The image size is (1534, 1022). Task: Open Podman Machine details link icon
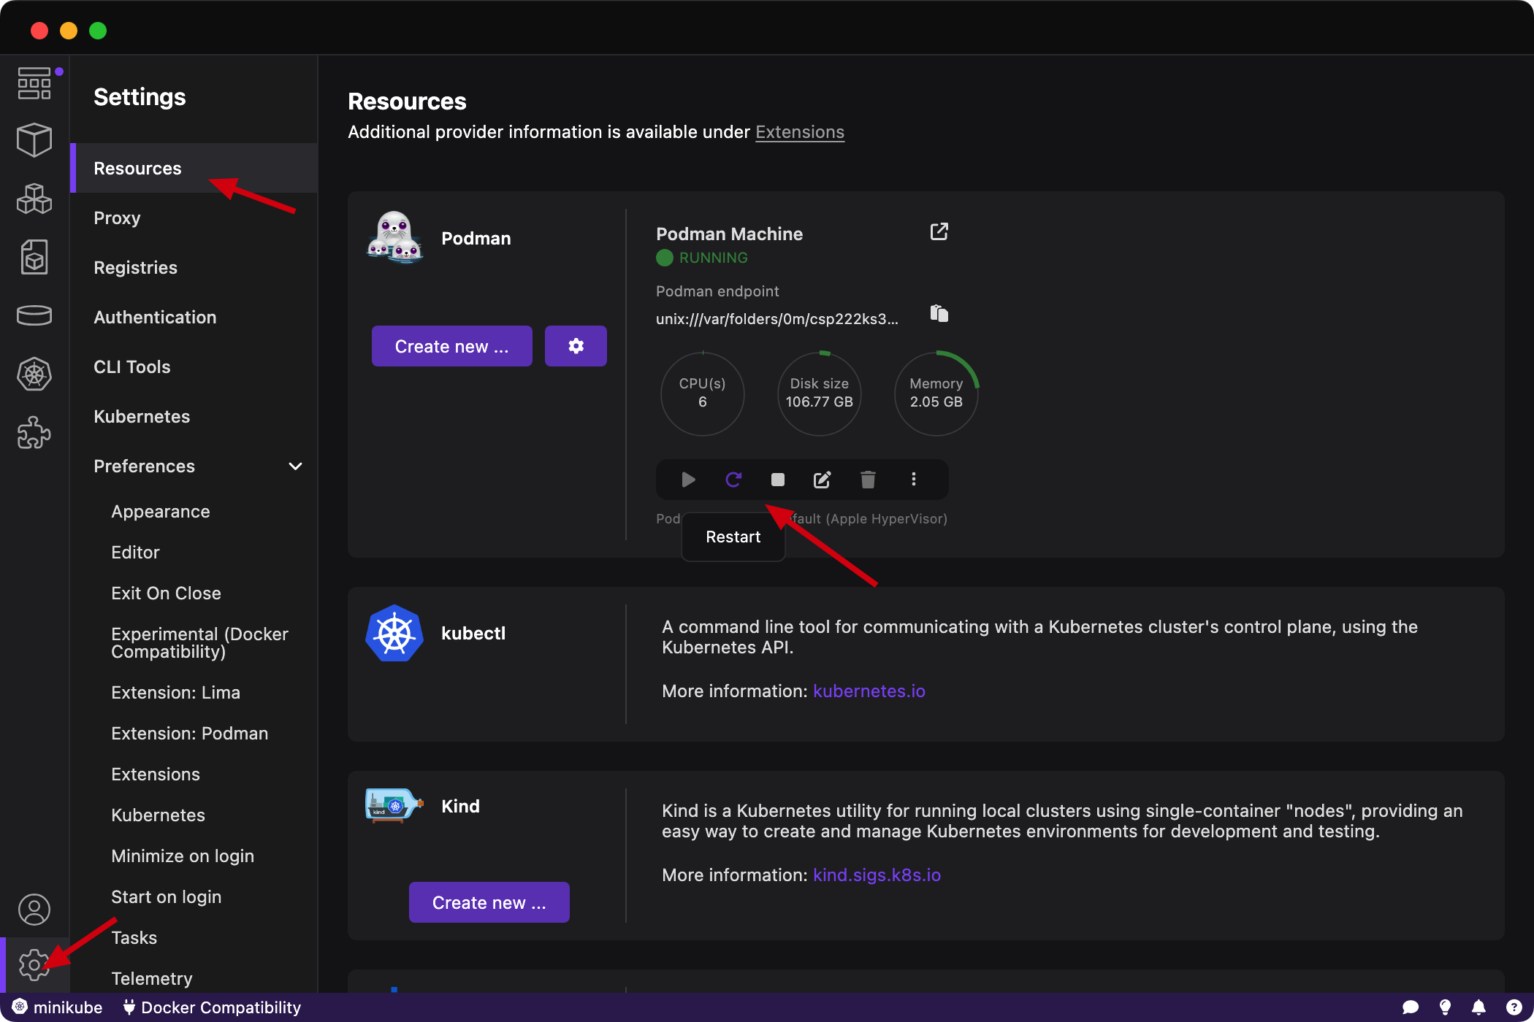939,232
